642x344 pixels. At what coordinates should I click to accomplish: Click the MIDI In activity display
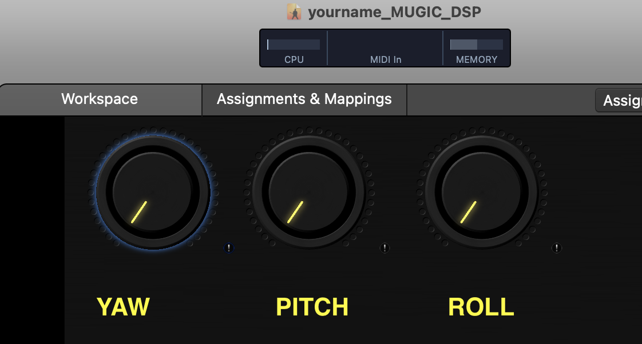point(385,48)
